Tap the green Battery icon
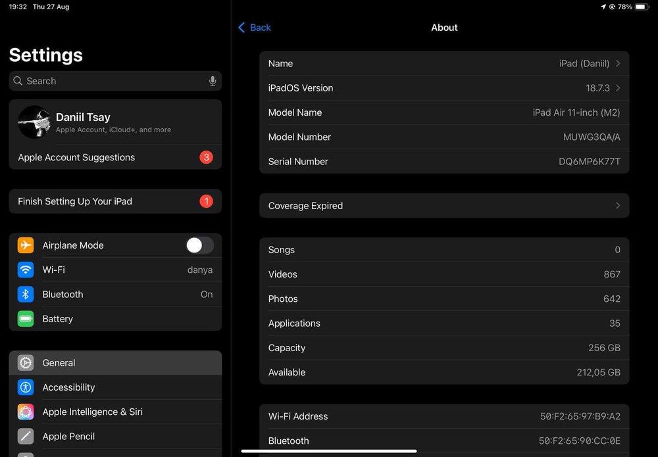The height and width of the screenshot is (457, 658). point(26,319)
